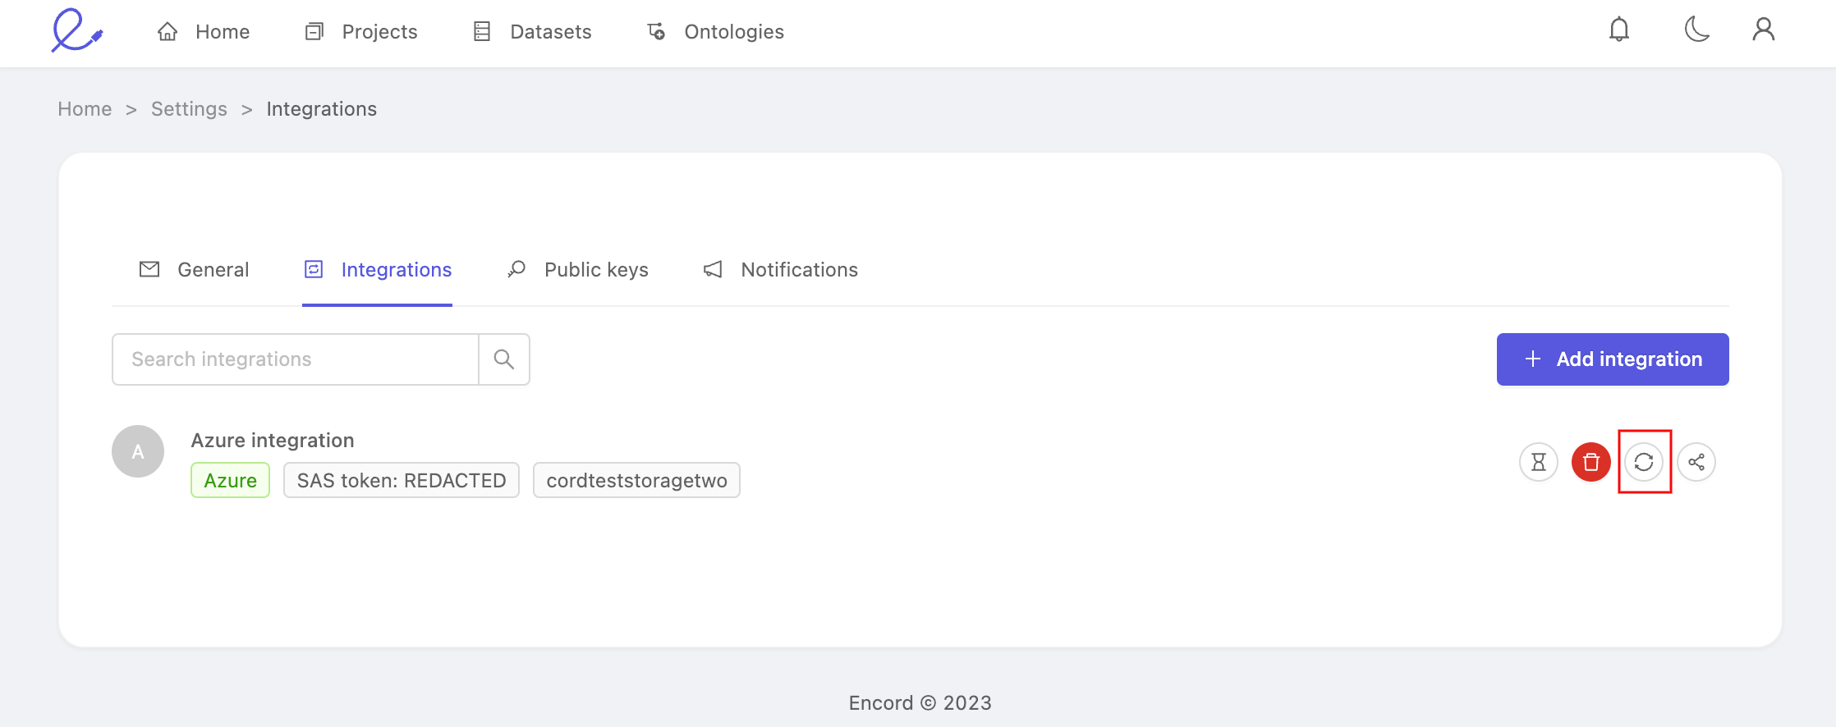Click the Add integration button
Viewport: 1836px width, 727px height.
[x=1613, y=359]
